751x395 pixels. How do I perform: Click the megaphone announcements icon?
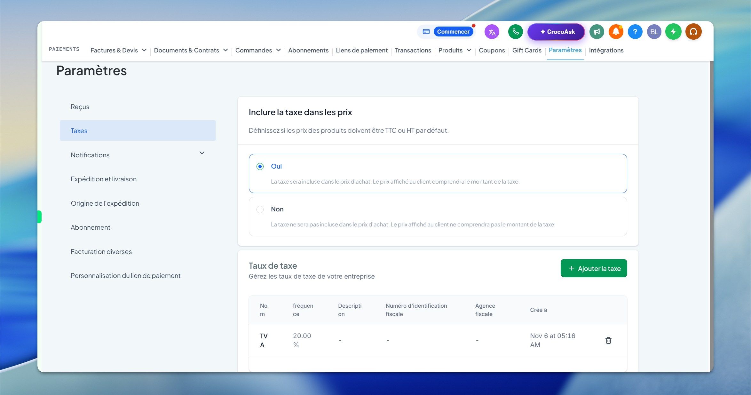[x=597, y=32]
